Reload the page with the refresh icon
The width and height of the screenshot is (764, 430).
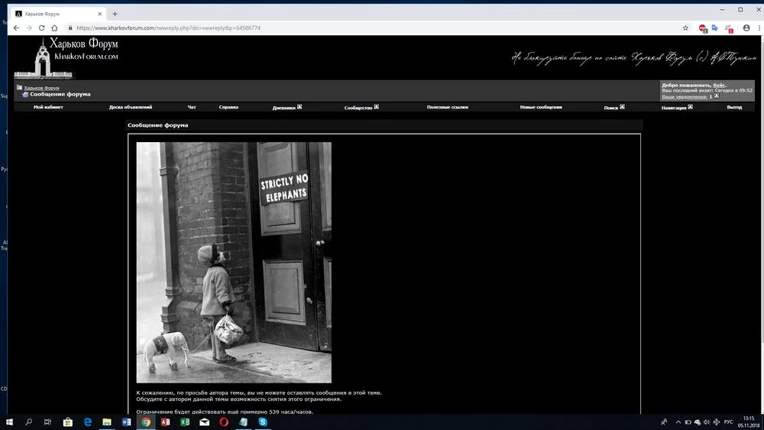[x=41, y=27]
